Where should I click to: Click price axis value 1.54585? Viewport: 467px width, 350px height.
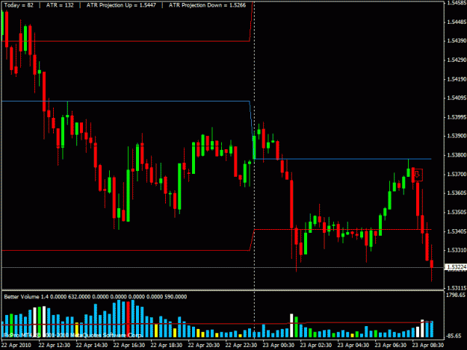[x=457, y=3]
